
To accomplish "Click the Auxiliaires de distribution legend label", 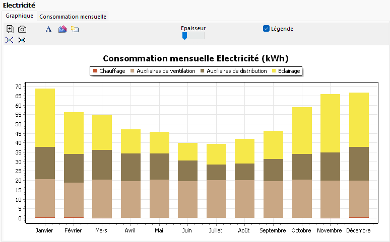I will click(236, 71).
